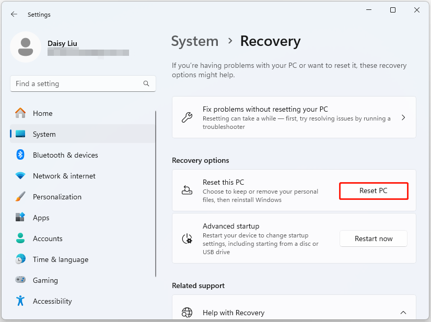Image resolution: width=431 pixels, height=322 pixels.
Task: Click Restart now under Advanced startup
Action: (373, 238)
